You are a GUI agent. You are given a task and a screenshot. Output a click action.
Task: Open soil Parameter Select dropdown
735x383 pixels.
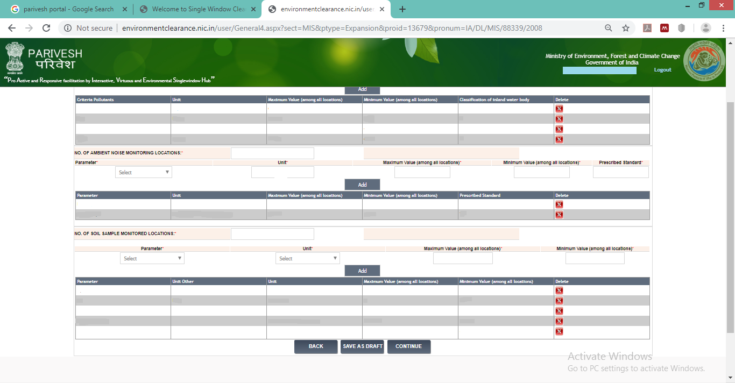click(152, 258)
